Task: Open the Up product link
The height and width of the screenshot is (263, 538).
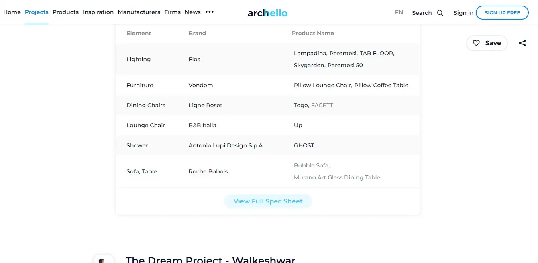Action: 298,125
